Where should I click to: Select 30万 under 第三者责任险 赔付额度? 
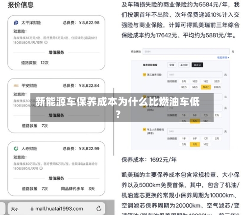click(184, 87)
